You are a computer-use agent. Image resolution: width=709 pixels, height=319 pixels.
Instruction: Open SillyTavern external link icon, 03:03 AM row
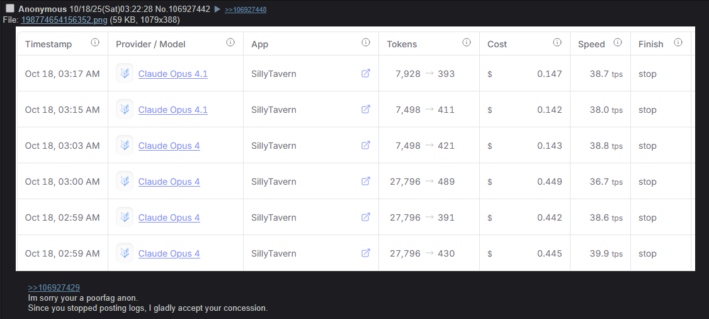366,145
